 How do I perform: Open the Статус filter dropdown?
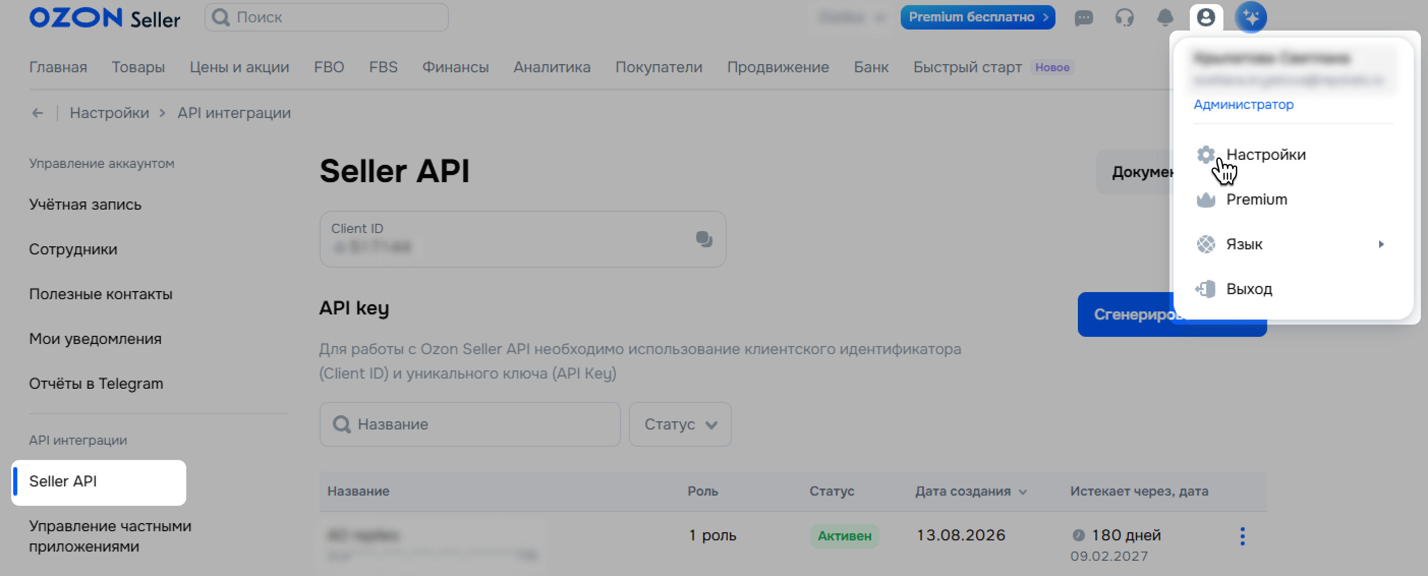pos(680,425)
